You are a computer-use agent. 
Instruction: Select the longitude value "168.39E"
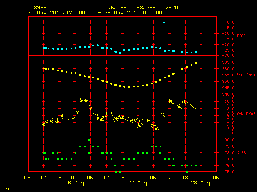[x=145, y=8]
